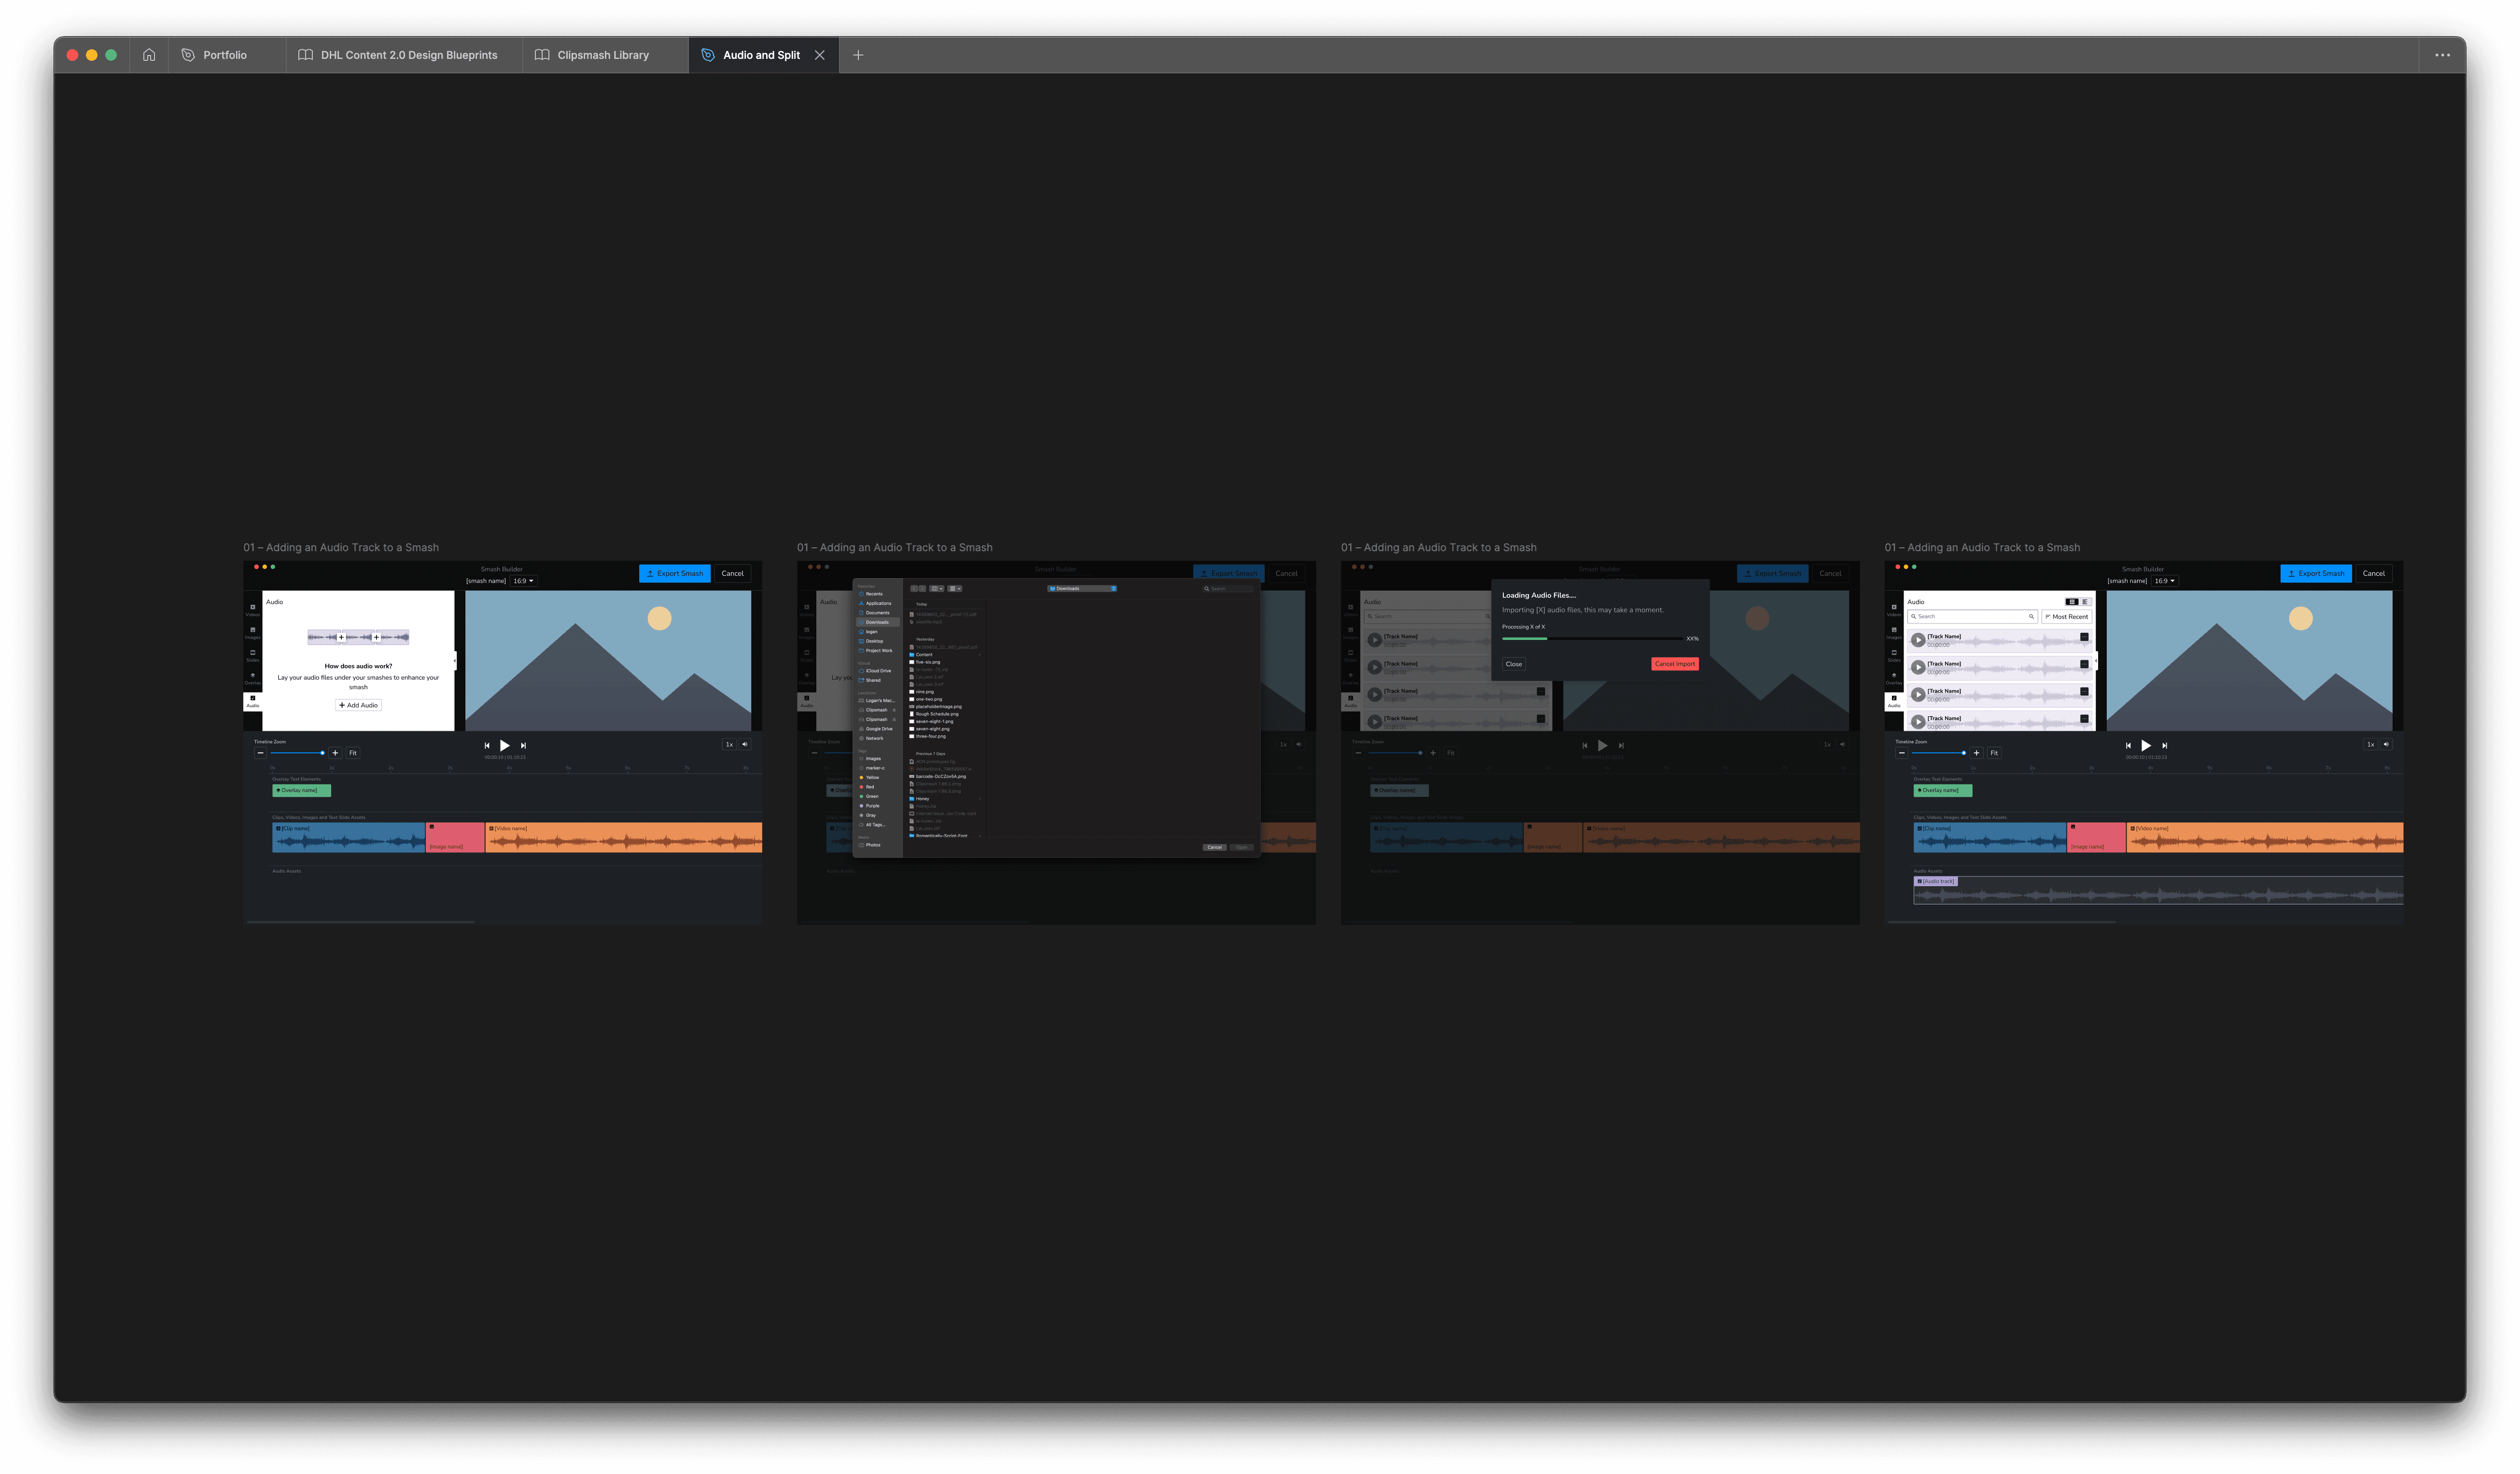The height and width of the screenshot is (1474, 2520).
Task: Switch to grid view in rightmost Audio panel
Action: tap(2071, 602)
